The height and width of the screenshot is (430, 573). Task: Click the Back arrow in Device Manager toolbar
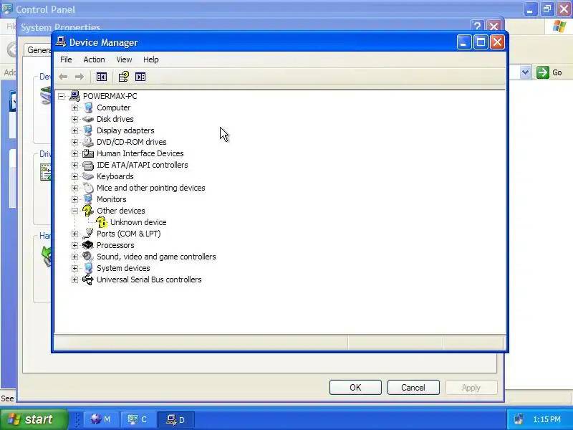[x=63, y=77]
